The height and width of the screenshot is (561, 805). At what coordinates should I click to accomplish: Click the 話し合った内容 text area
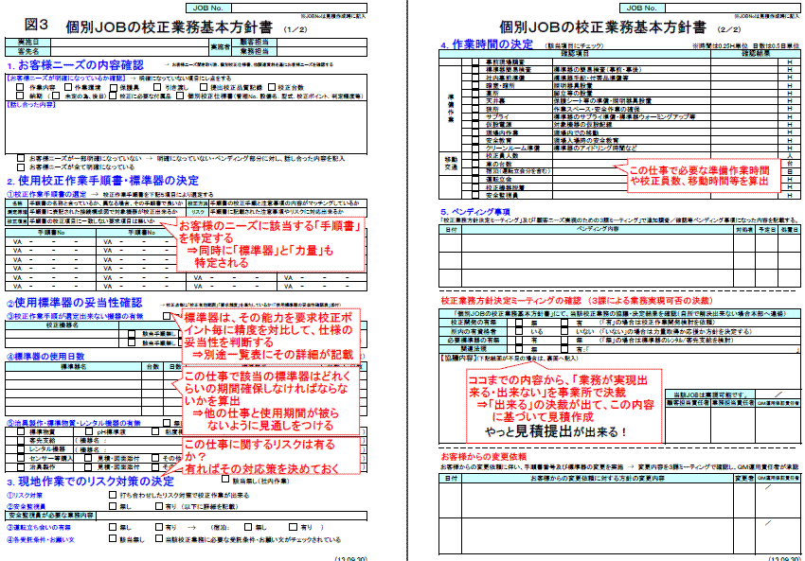186,127
